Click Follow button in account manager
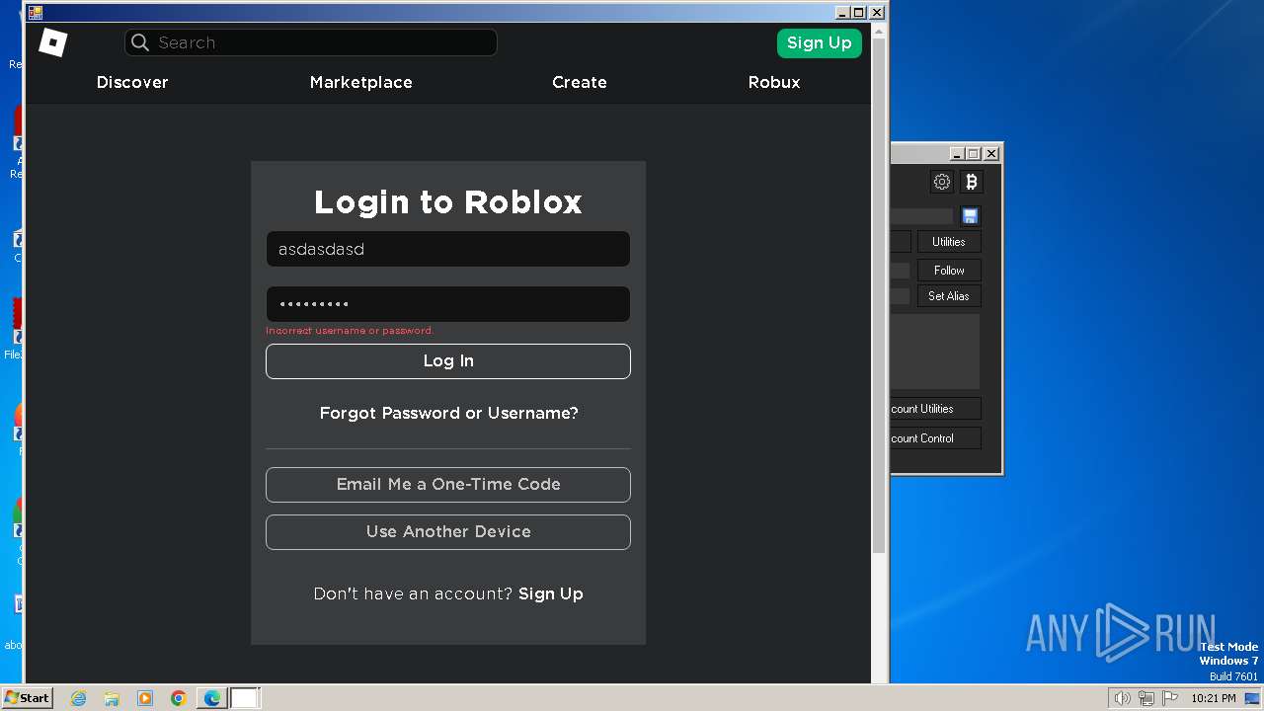1264x711 pixels. [x=949, y=271]
